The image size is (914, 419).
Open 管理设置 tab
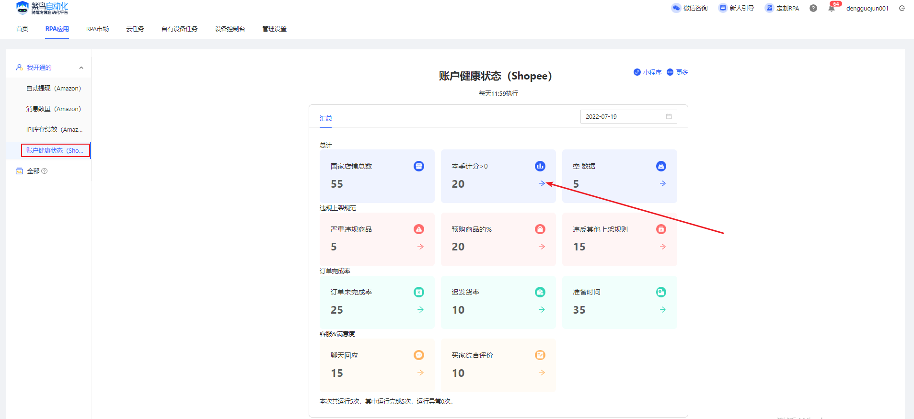point(274,29)
